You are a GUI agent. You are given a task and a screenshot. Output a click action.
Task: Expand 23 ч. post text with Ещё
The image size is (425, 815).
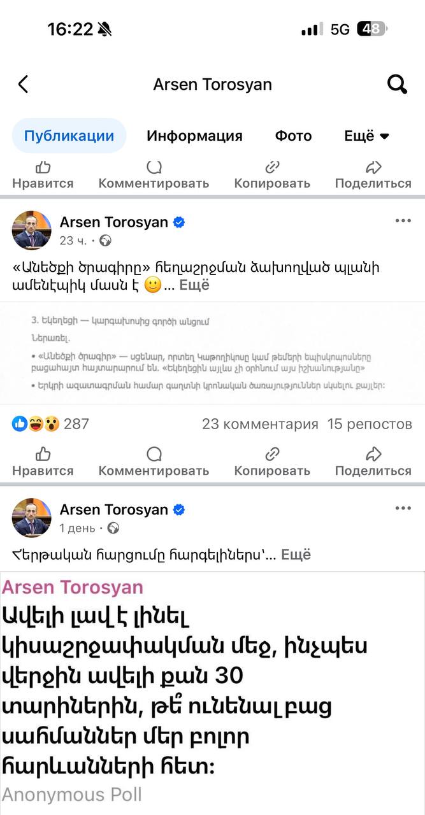(x=194, y=285)
